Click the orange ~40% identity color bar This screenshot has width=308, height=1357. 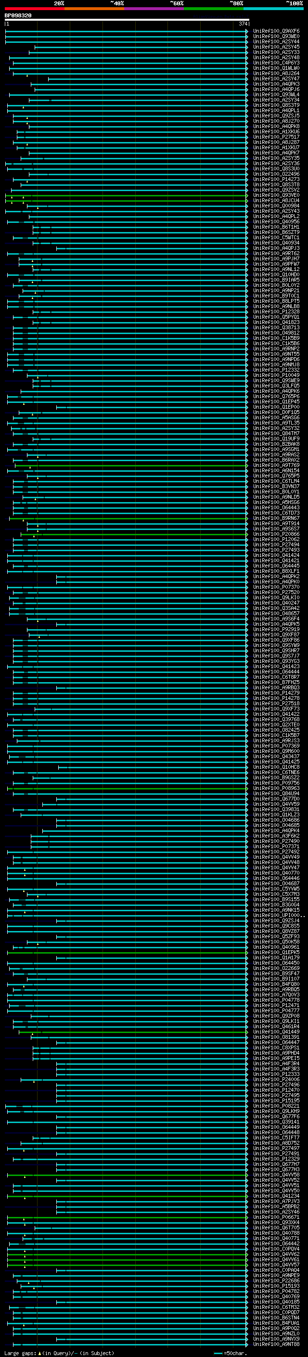pos(94,9)
